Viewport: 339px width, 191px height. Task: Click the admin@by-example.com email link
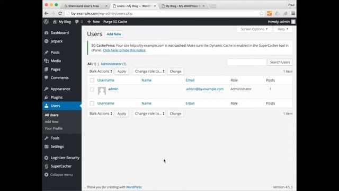pyautogui.click(x=205, y=89)
